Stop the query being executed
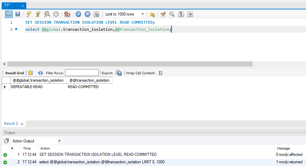 pos(56,14)
